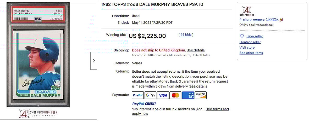View the seller feedback score 399226
Screen dimensions: 309x122
point(272,20)
